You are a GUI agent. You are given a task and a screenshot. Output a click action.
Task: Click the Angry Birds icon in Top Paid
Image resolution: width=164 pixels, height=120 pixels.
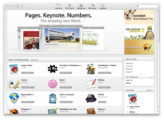[x=133, y=99]
